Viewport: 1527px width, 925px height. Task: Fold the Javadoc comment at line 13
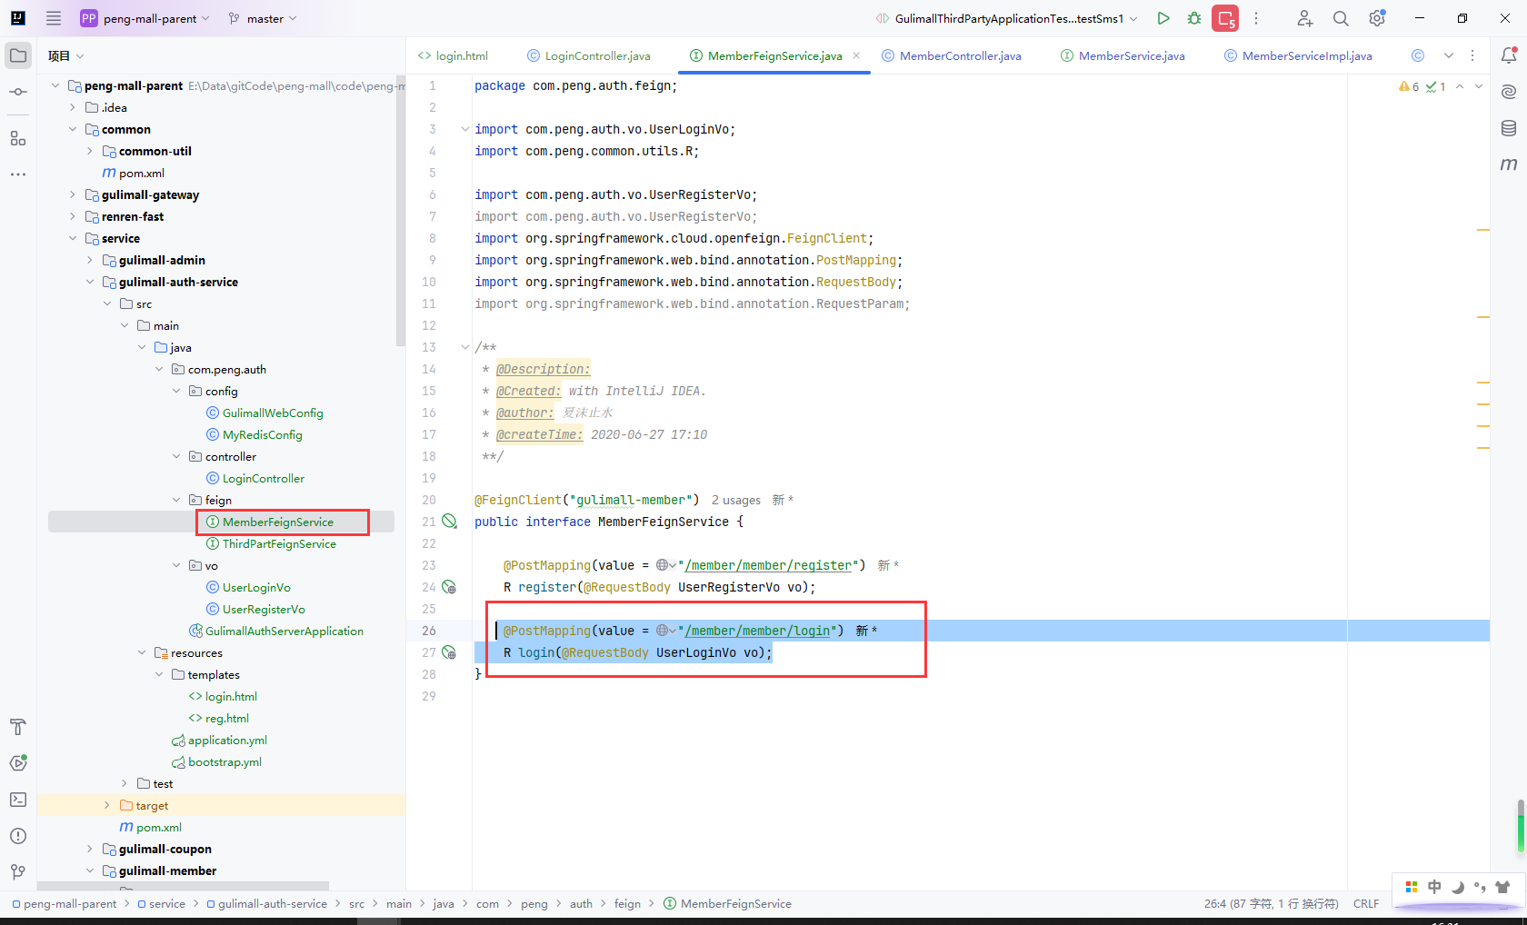click(x=465, y=347)
